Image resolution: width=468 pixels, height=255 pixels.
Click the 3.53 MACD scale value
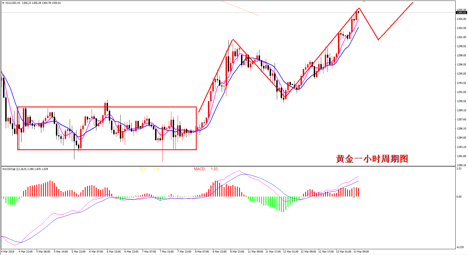[x=459, y=169]
